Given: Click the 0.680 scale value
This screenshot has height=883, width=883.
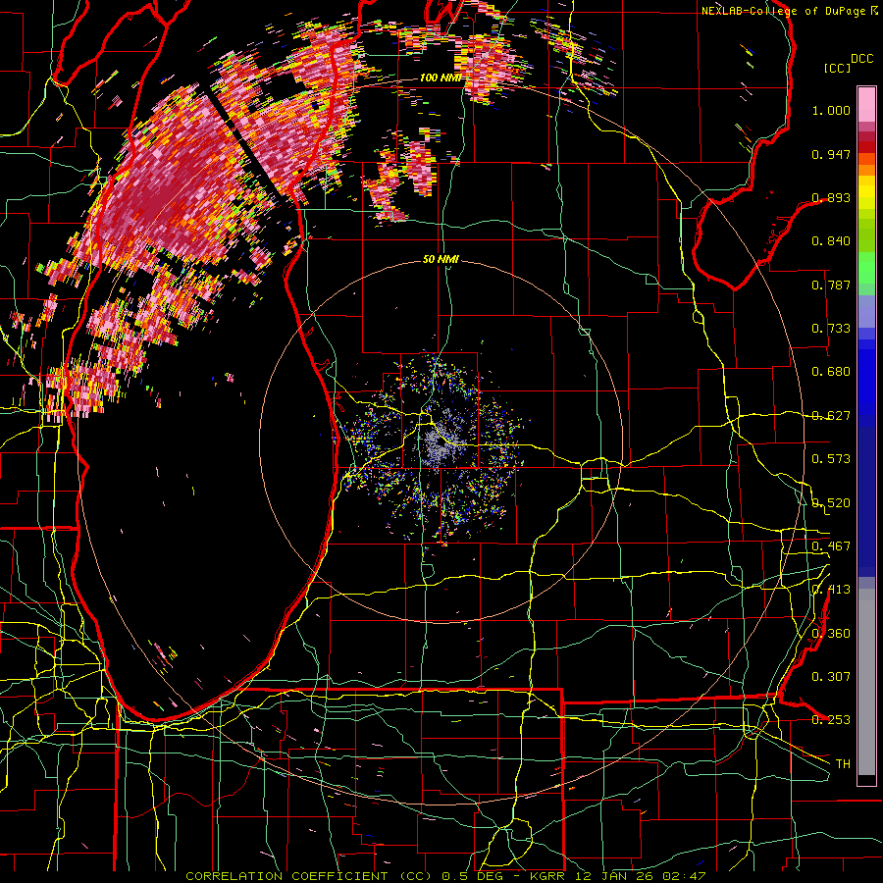Looking at the screenshot, I should (831, 372).
